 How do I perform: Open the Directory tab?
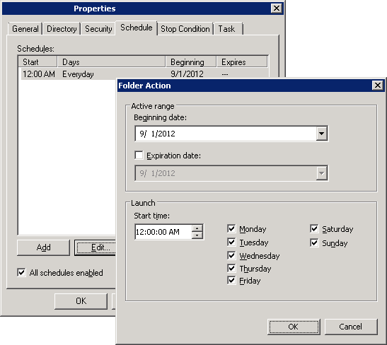coord(62,29)
